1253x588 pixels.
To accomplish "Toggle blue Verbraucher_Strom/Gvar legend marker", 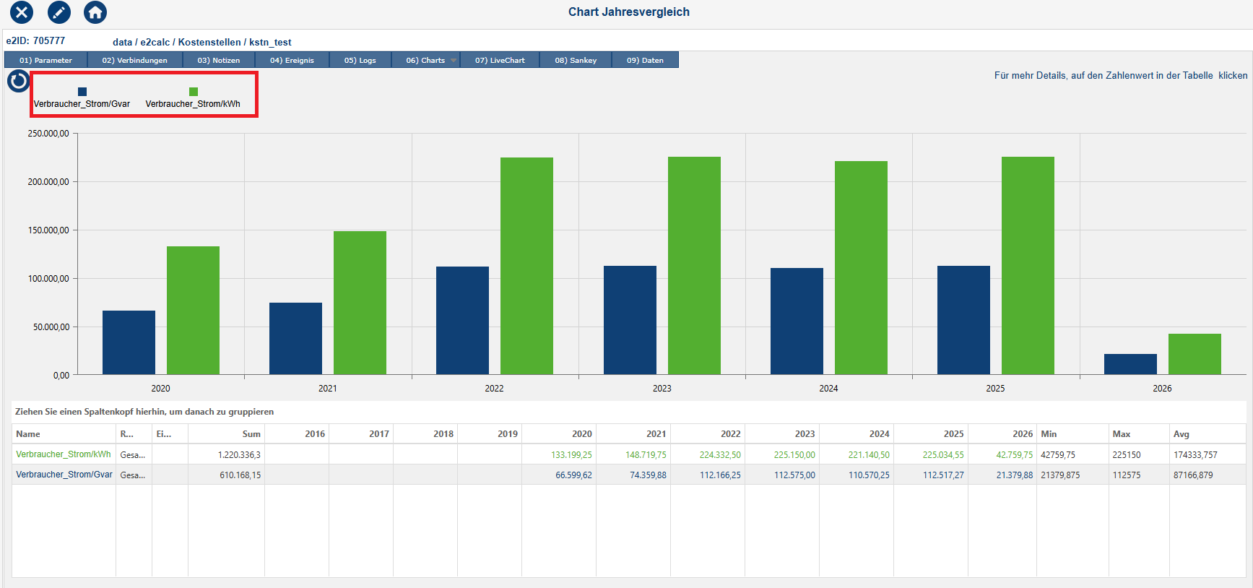I will pyautogui.click(x=82, y=92).
